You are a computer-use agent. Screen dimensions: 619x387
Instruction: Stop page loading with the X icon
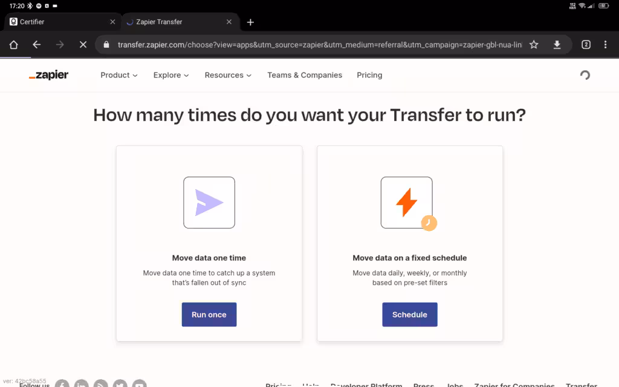pyautogui.click(x=83, y=45)
